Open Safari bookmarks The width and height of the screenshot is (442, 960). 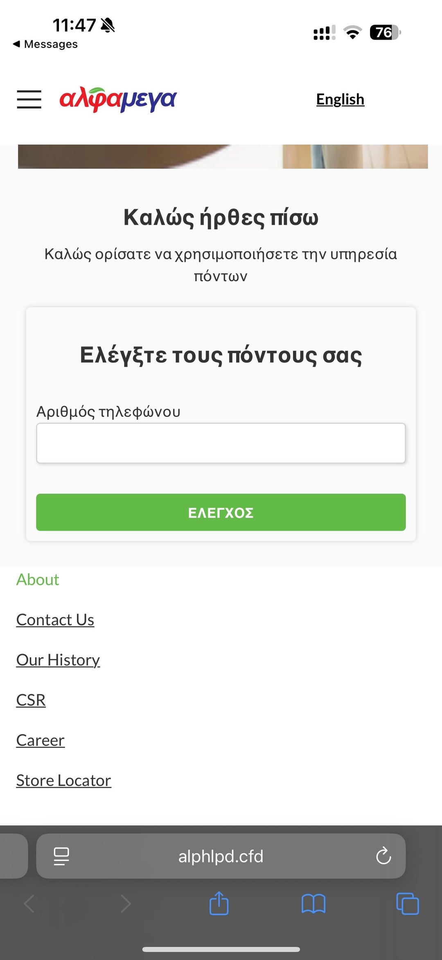[x=313, y=904]
